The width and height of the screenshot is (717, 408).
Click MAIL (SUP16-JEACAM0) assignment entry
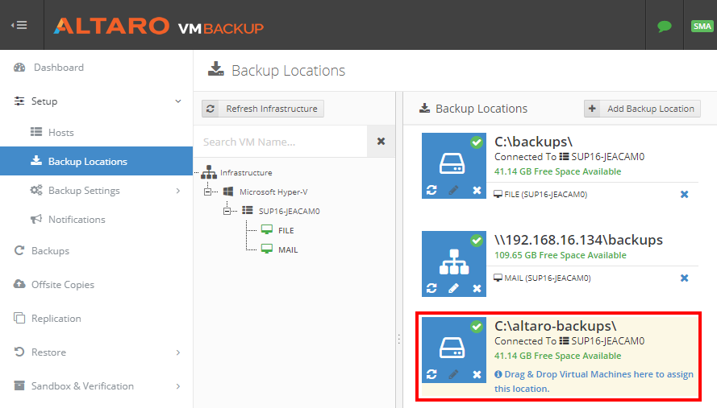tap(542, 278)
